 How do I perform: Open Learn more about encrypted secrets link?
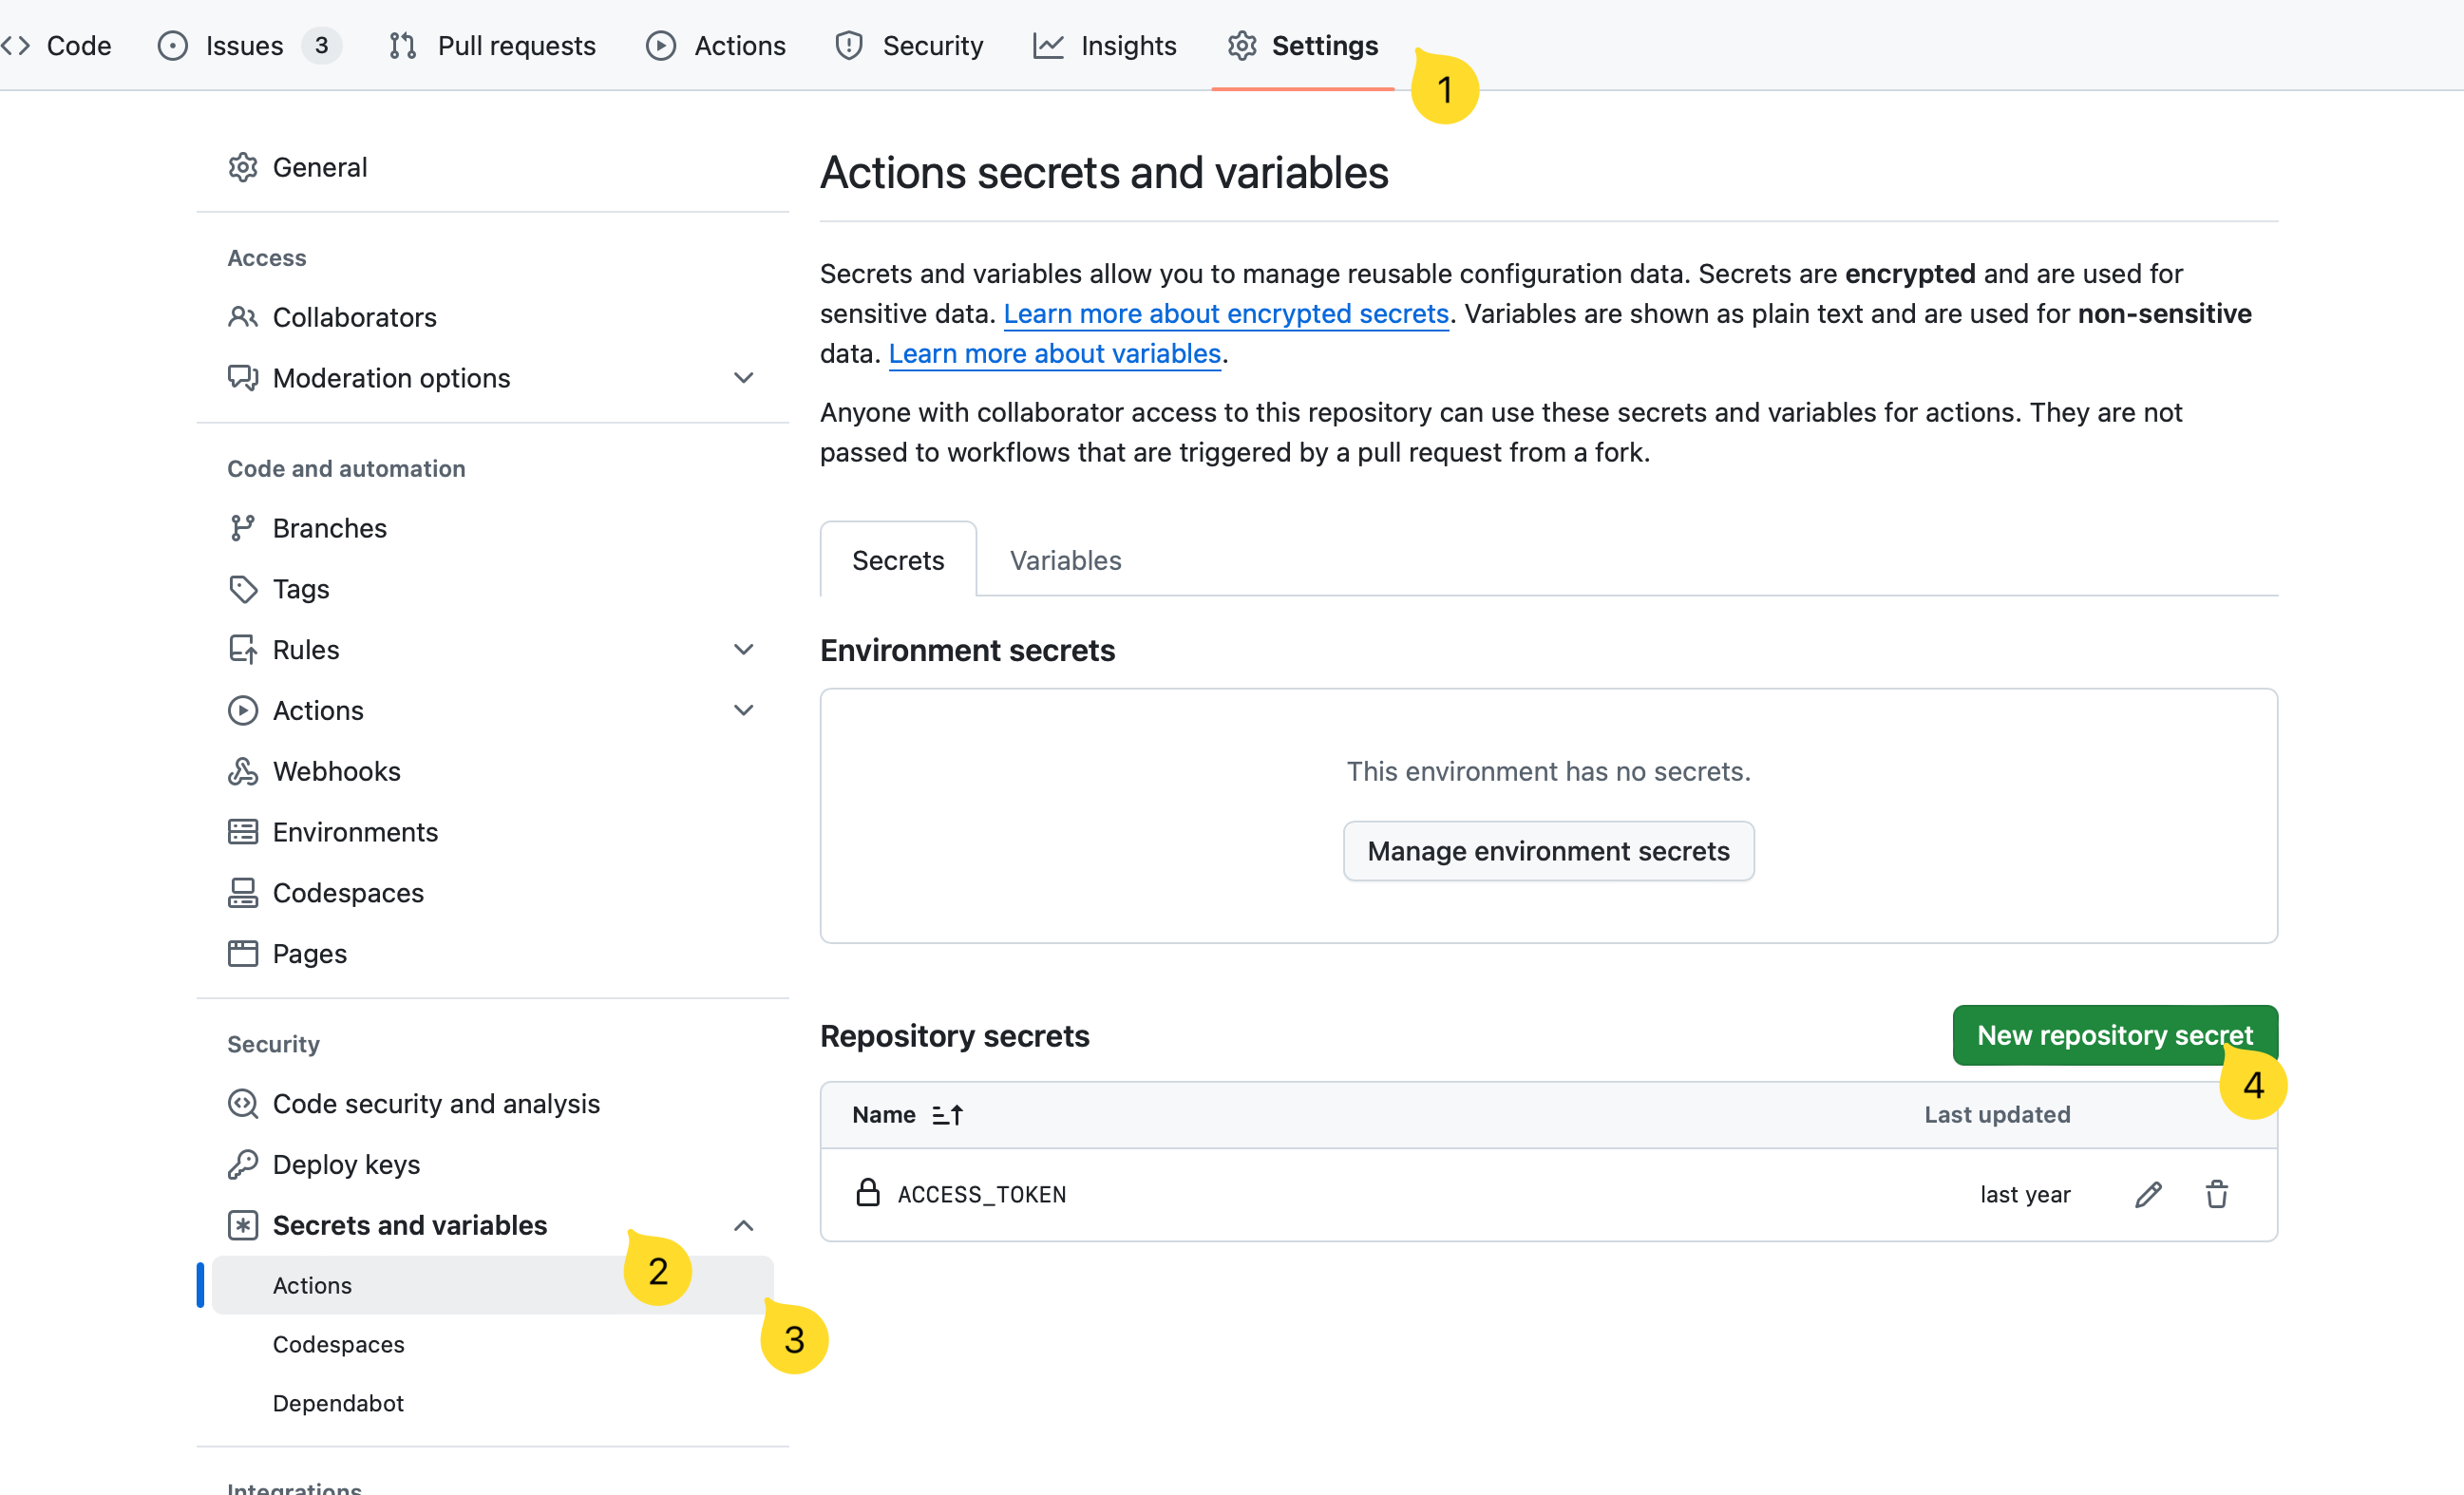pos(1226,313)
